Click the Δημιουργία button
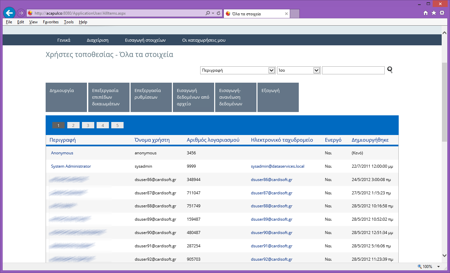Screen dimensions: 450x273 (x=66, y=97)
